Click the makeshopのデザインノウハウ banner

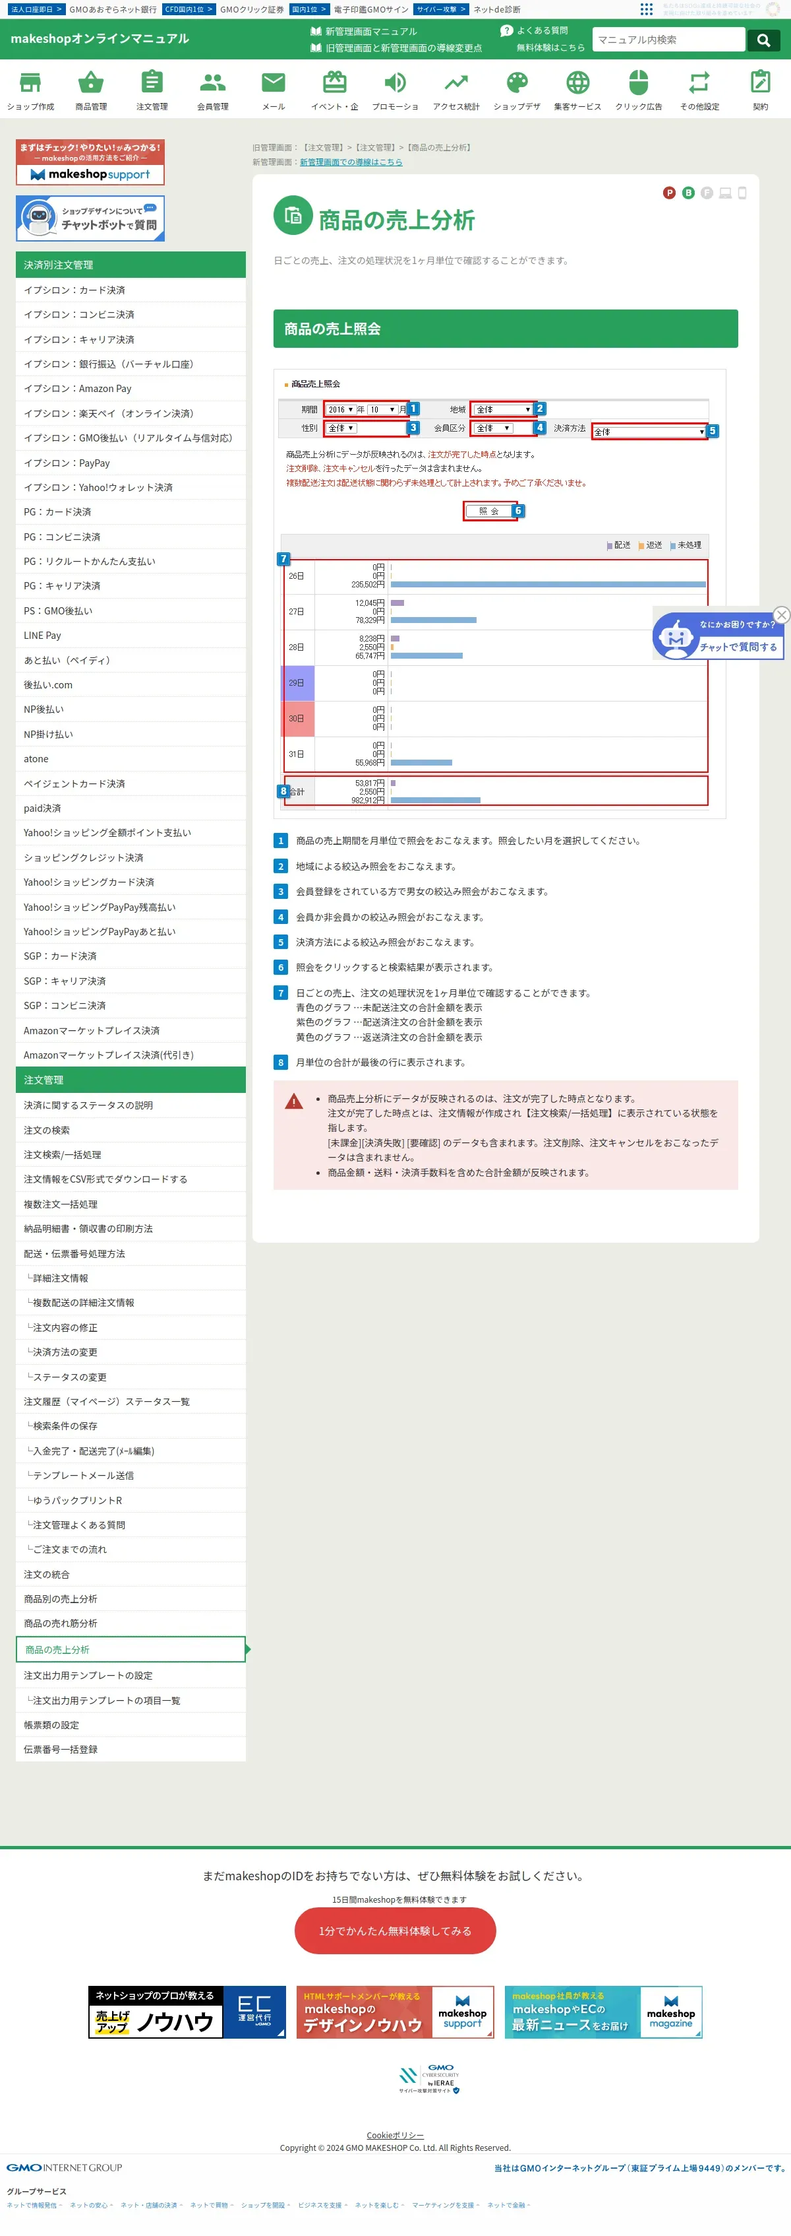395,2012
